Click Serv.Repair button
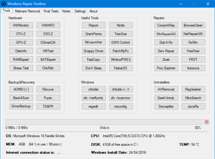 click(166, 51)
